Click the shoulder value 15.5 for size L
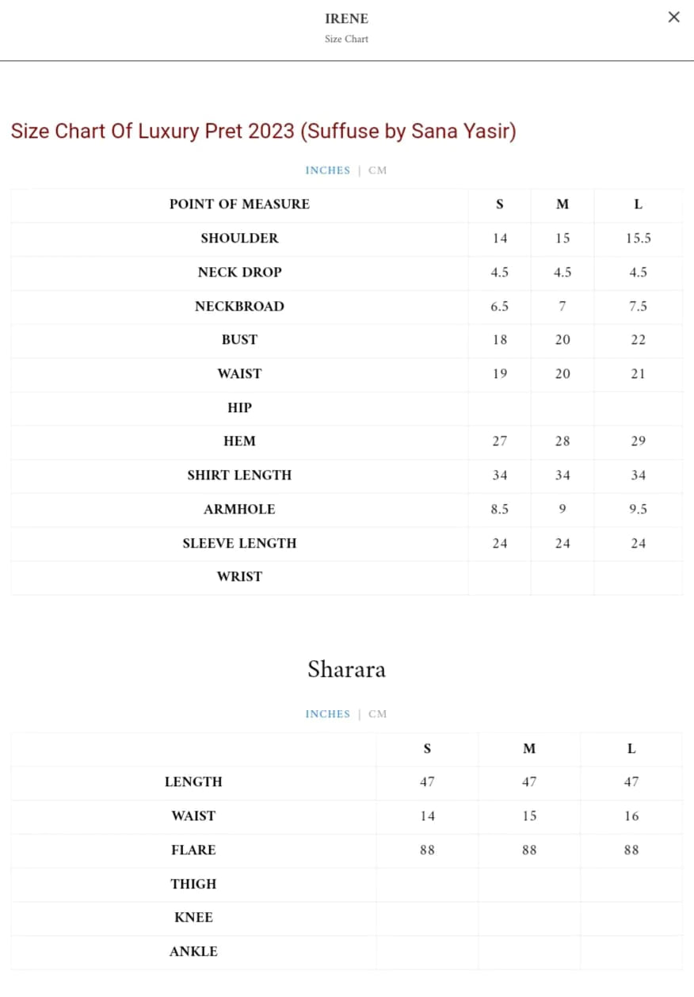The image size is (694, 997). click(638, 239)
